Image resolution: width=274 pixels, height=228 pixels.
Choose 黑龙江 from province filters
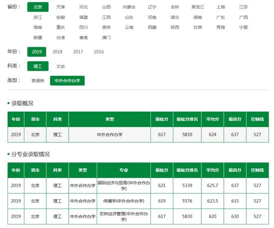(x=198, y=7)
